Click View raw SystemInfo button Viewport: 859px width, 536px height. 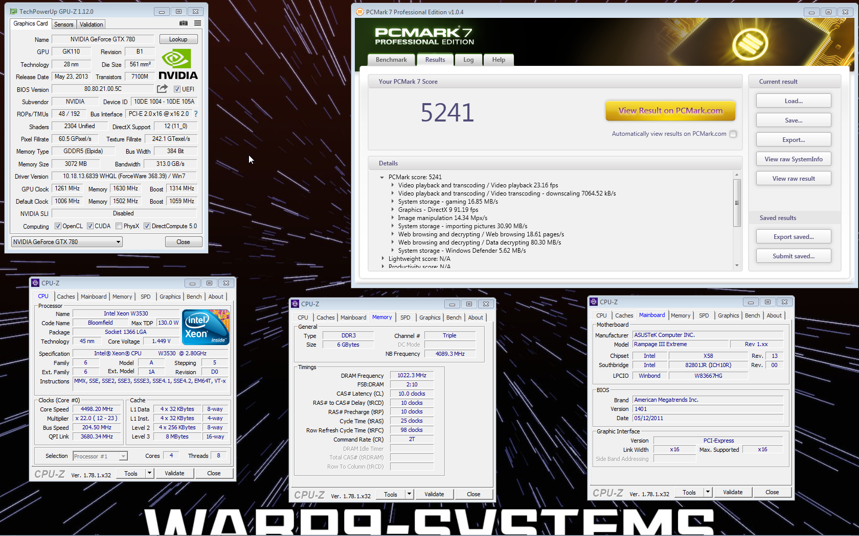[x=794, y=159]
